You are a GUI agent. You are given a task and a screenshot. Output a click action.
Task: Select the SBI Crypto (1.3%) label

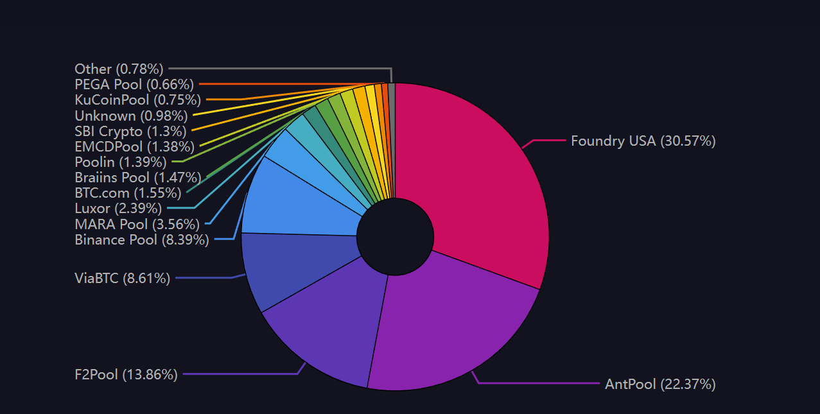click(130, 131)
